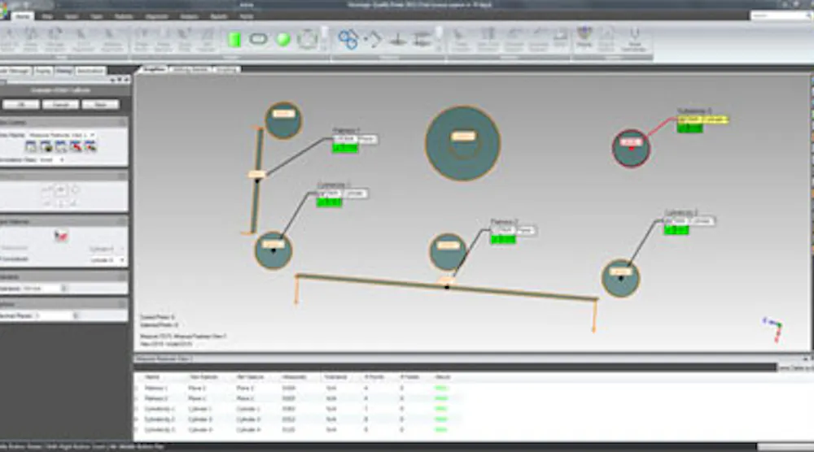Image resolution: width=814 pixels, height=452 pixels.
Task: Select the green sphere feature icon
Action: pos(283,39)
